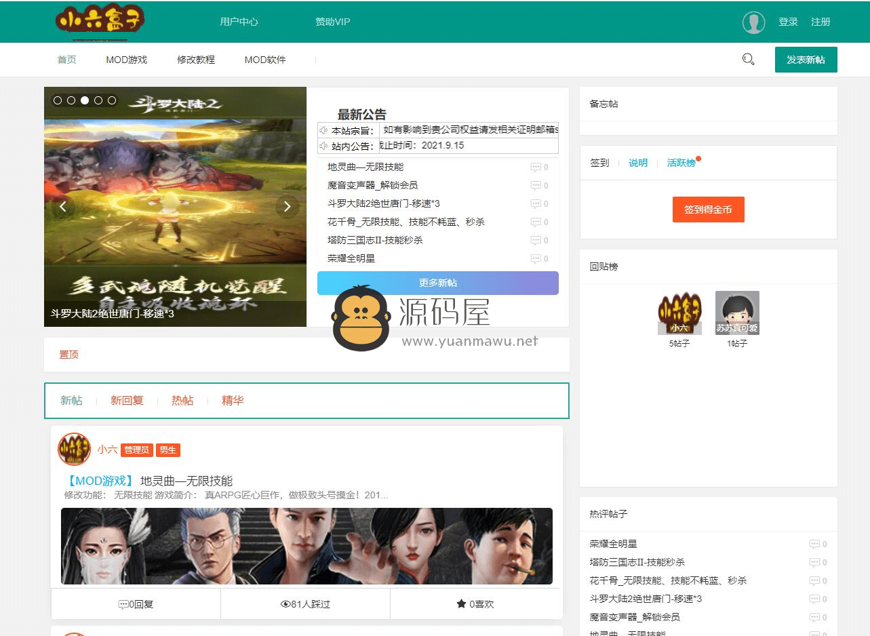Go to 首页 navigation item

coord(67,60)
